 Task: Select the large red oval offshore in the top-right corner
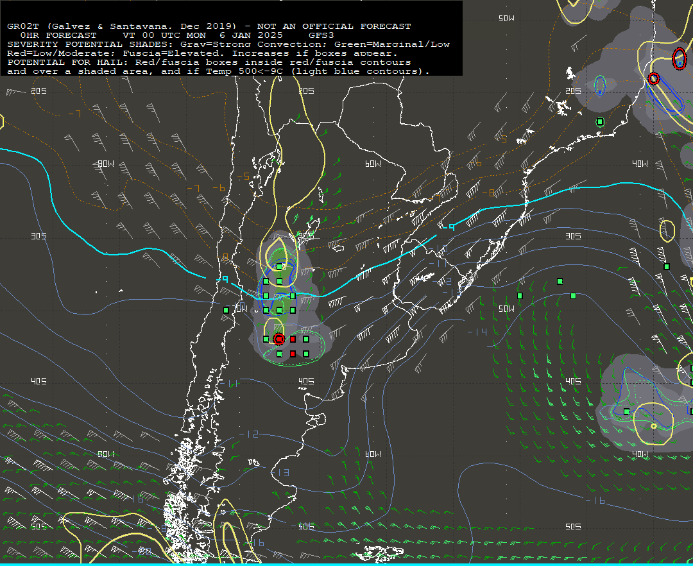(x=680, y=58)
